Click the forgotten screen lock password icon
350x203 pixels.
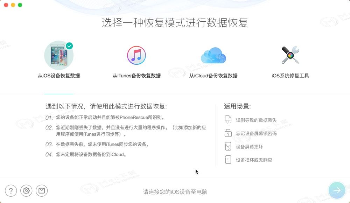(228, 133)
